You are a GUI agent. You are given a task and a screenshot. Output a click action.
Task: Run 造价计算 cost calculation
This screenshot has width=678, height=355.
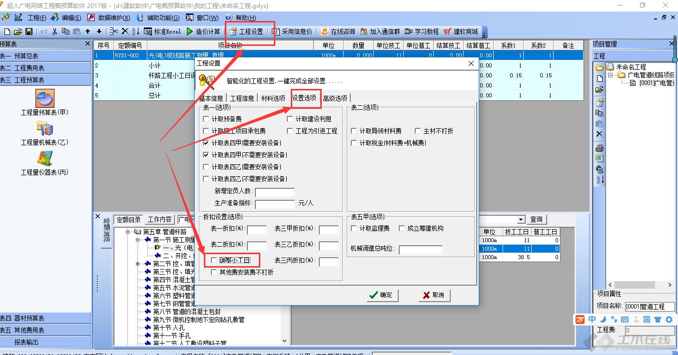203,31
